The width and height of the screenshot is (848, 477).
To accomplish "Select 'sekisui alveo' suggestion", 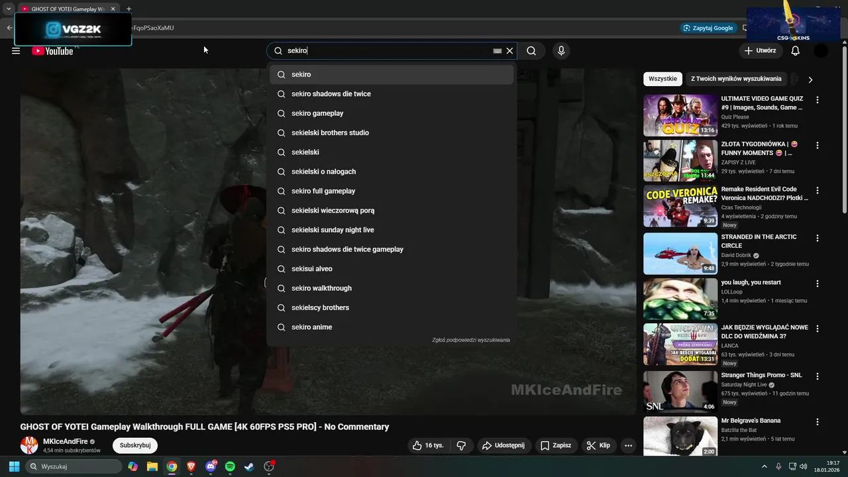I will [x=392, y=269].
